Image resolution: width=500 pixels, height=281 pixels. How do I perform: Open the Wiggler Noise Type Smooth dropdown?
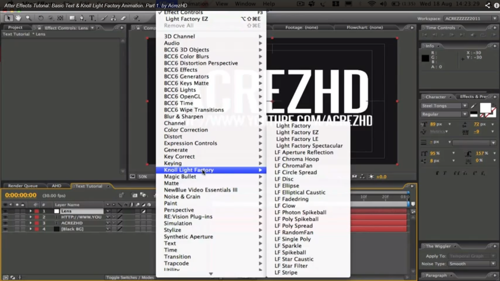[x=472, y=264]
